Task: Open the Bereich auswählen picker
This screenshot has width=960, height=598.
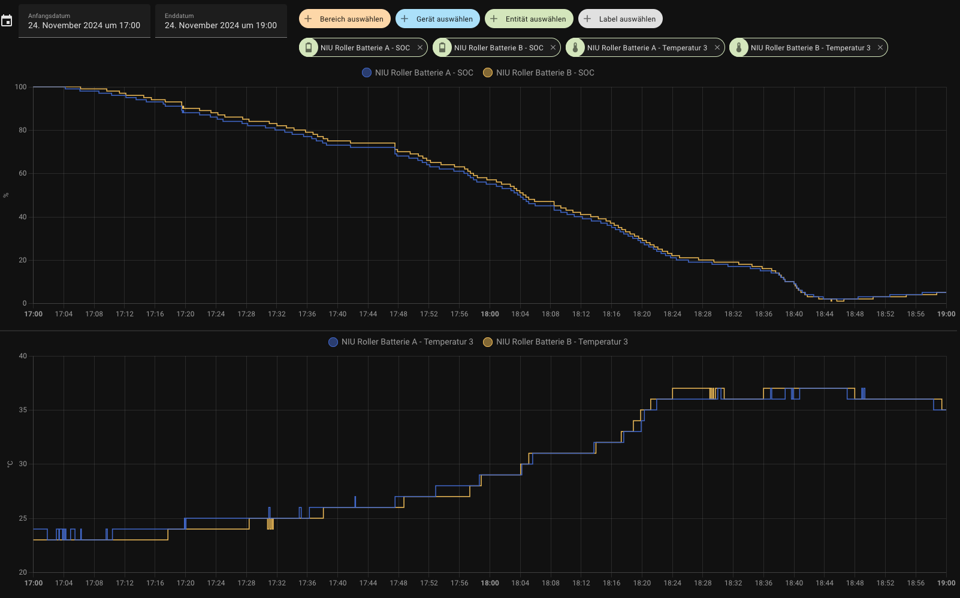Action: [345, 19]
